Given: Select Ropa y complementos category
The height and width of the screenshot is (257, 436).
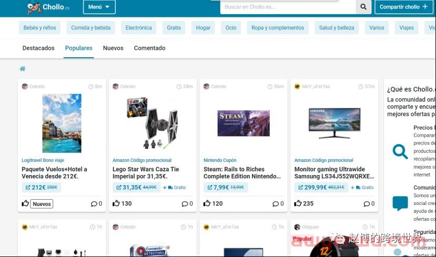Looking at the screenshot, I should (278, 27).
